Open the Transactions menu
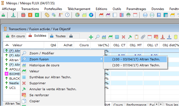This screenshot has height=106, width=179. (x=30, y=9)
